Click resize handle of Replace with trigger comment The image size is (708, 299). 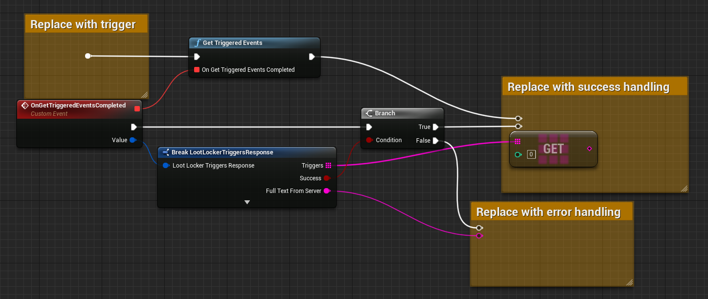click(x=145, y=95)
